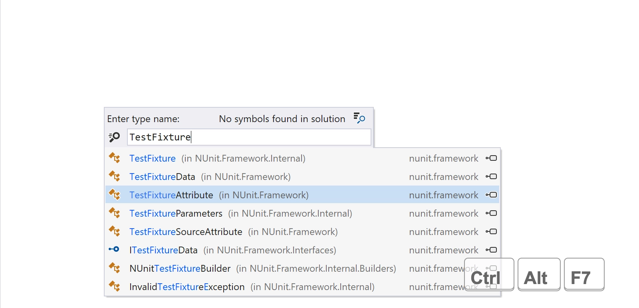
Task: Select the TestFixtureParameters result
Action: [302, 213]
